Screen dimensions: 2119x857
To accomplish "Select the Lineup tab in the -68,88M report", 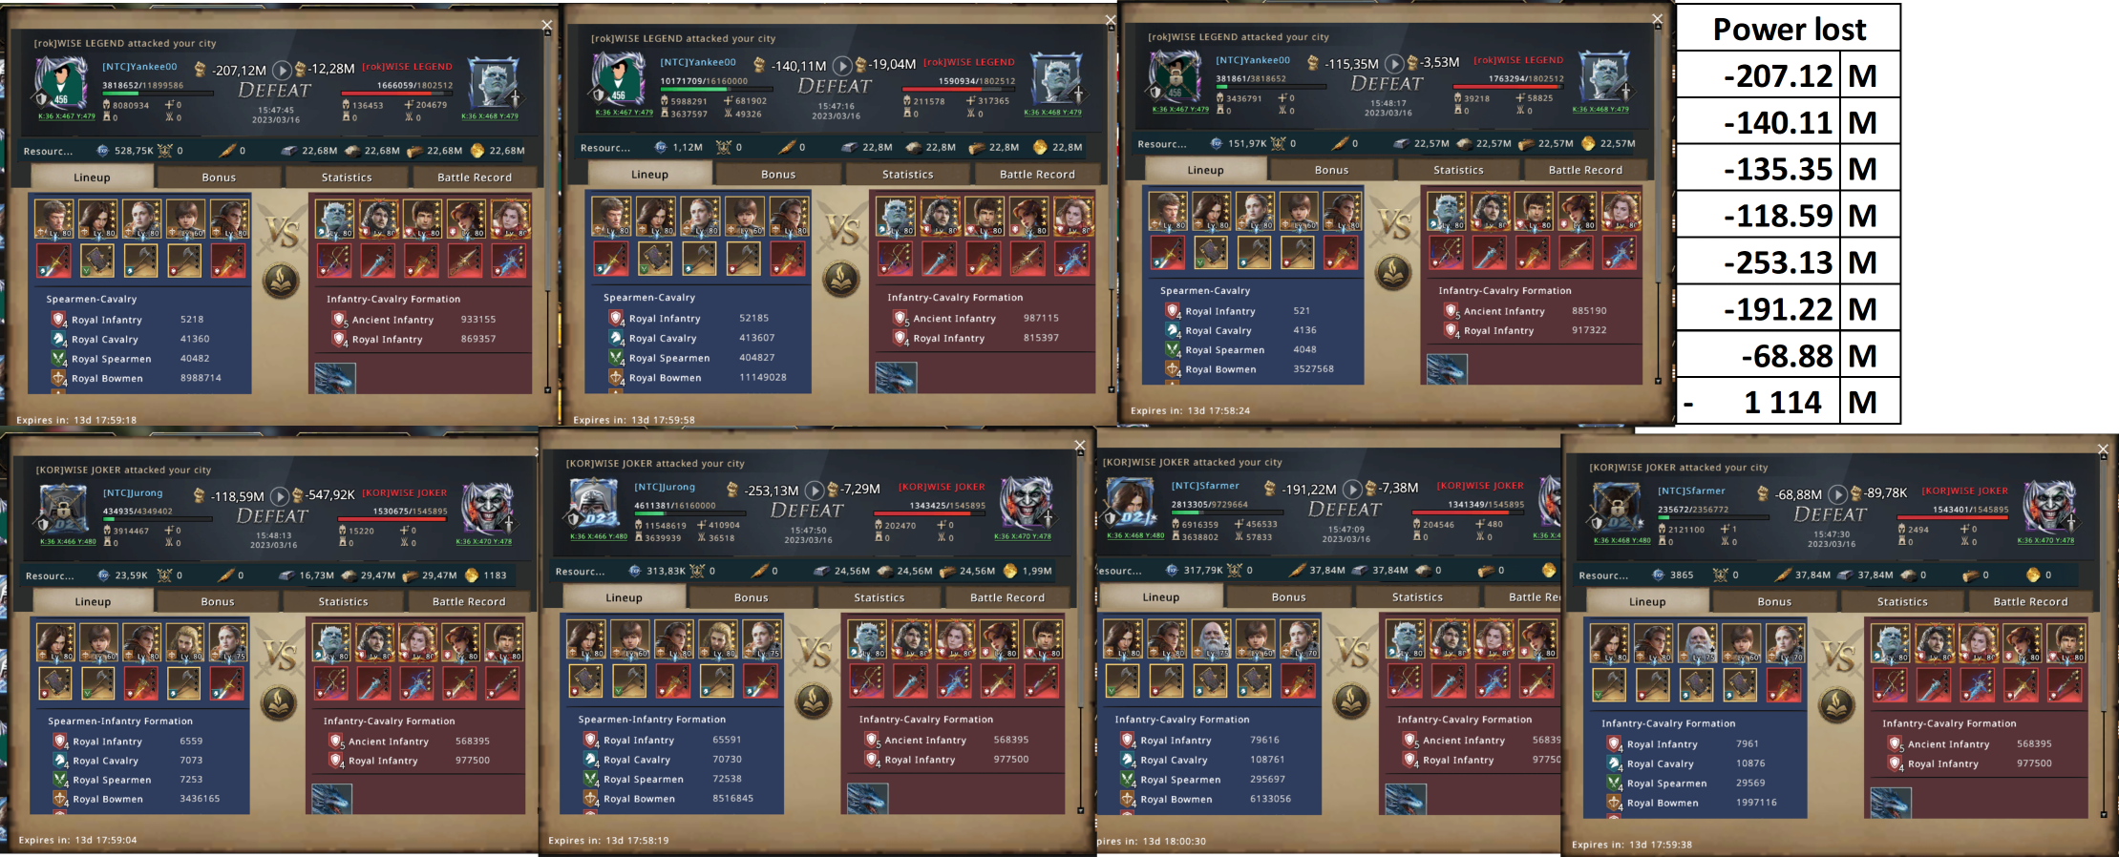I will 1646,601.
